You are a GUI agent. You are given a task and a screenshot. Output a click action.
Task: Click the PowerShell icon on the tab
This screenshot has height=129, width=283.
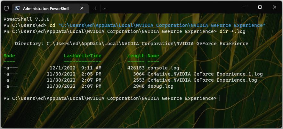(17, 8)
